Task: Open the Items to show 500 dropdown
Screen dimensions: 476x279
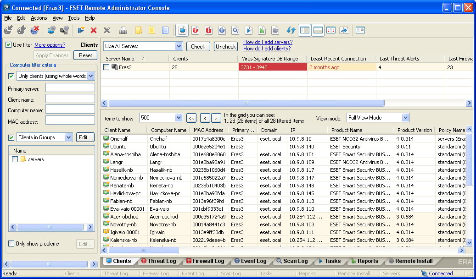Action: pos(179,118)
